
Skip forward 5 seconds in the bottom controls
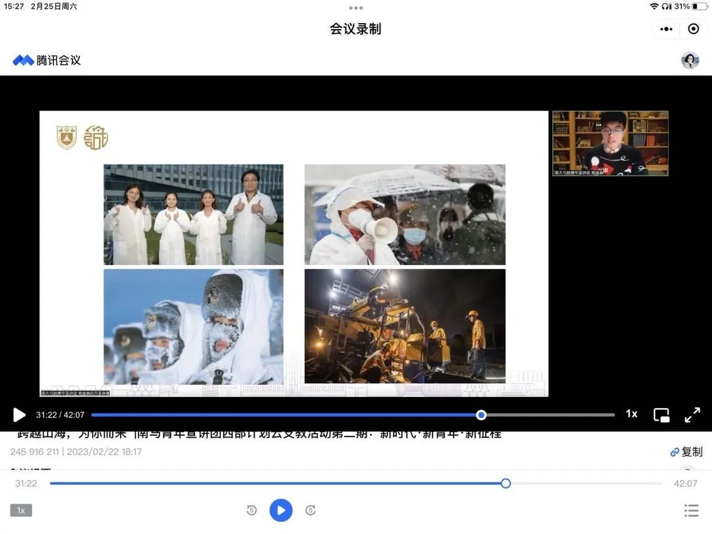click(x=311, y=510)
